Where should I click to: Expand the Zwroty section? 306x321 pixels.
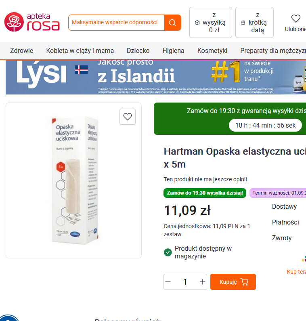click(282, 238)
